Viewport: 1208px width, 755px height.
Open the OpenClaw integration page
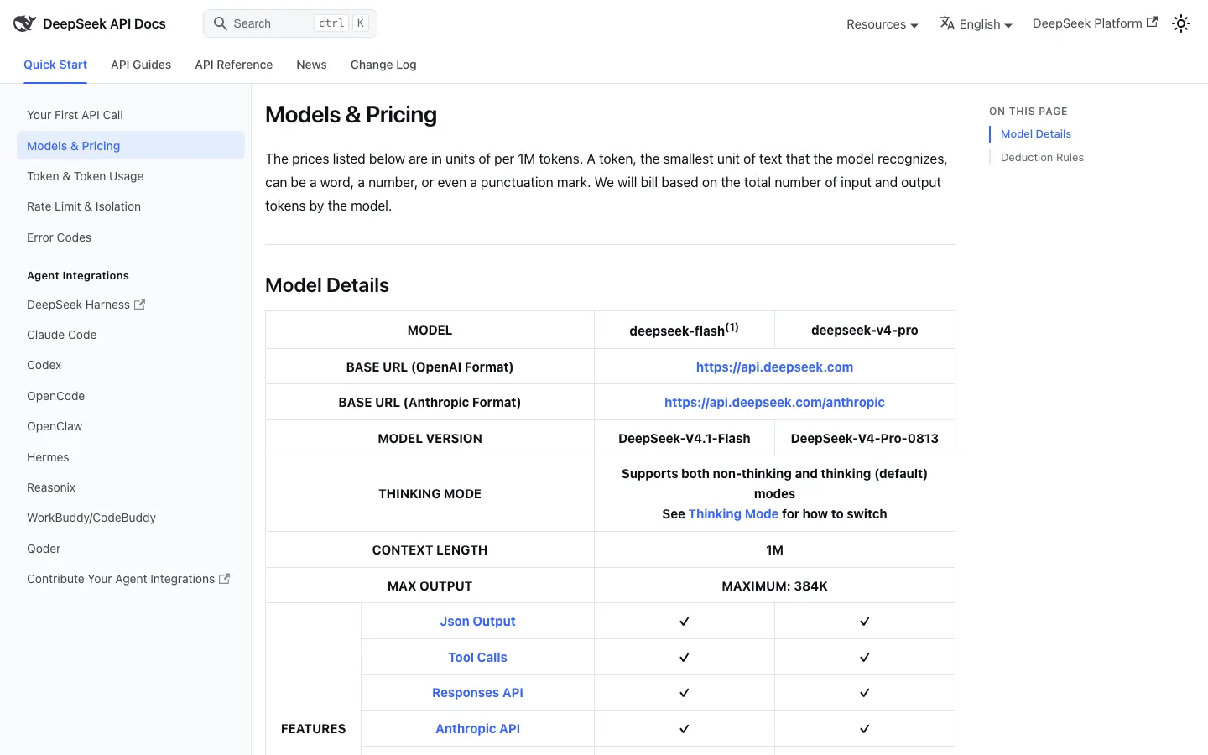[x=131, y=426]
